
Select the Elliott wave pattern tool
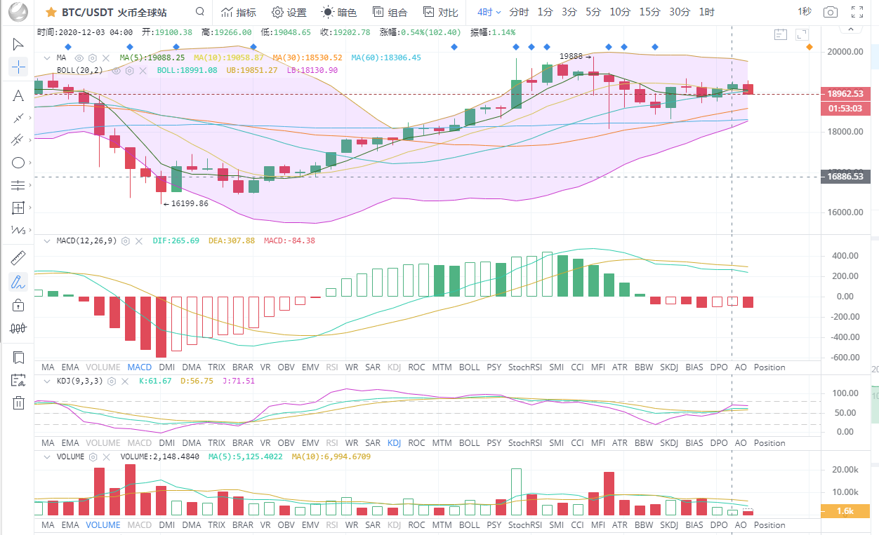[18, 230]
